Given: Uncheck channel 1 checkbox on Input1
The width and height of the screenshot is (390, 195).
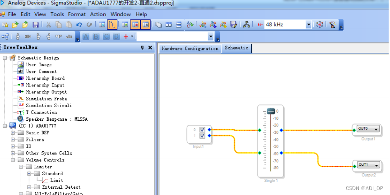Looking at the screenshot, I should [202, 136].
